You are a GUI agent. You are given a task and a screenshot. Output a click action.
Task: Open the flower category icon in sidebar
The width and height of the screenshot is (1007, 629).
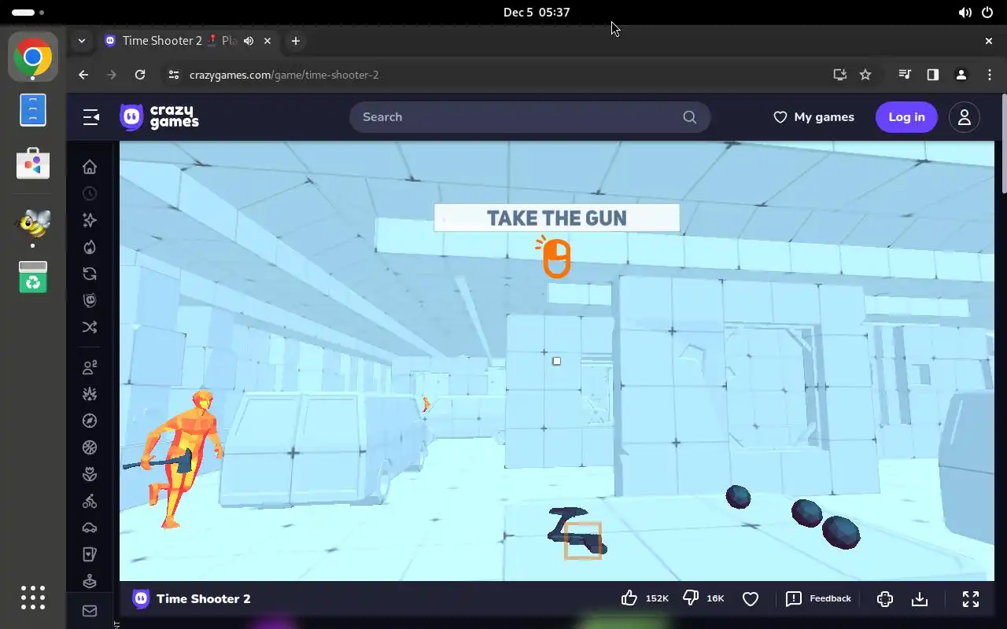pos(90,474)
